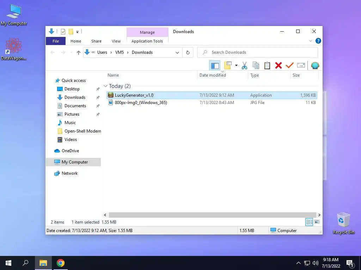Click Downloads in the address breadcrumb
This screenshot has height=270, width=361.
point(142,52)
